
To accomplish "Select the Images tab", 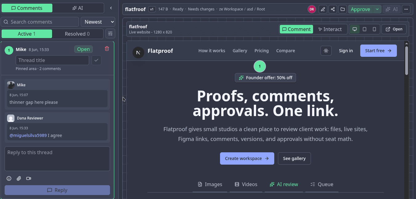I will (x=210, y=184).
